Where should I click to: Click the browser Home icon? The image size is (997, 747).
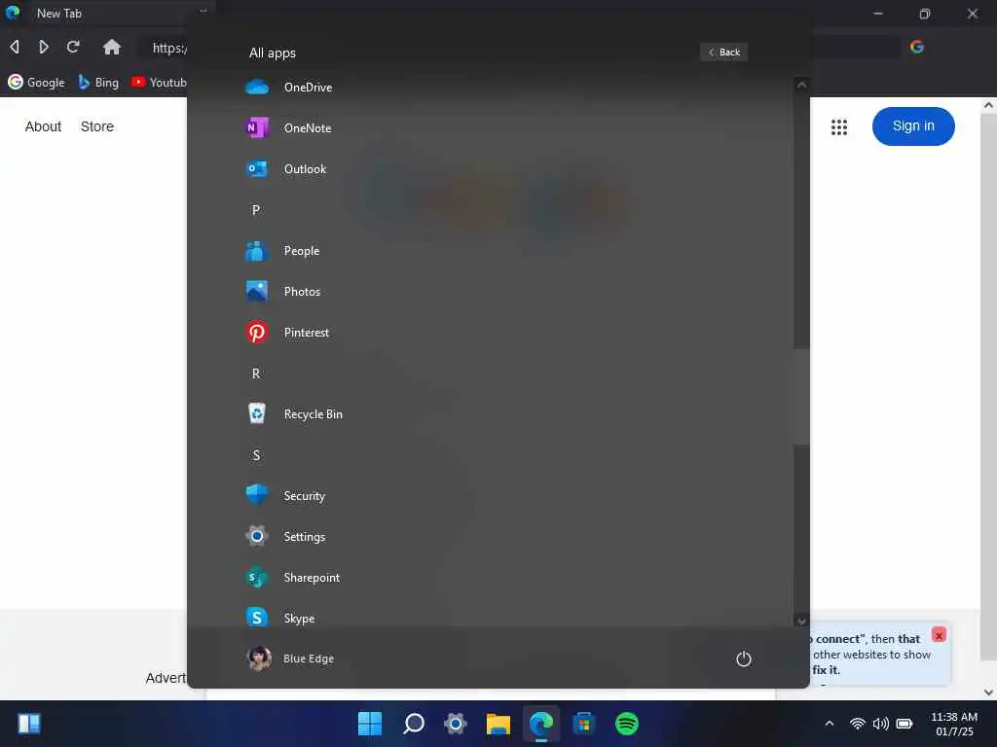pyautogui.click(x=112, y=47)
